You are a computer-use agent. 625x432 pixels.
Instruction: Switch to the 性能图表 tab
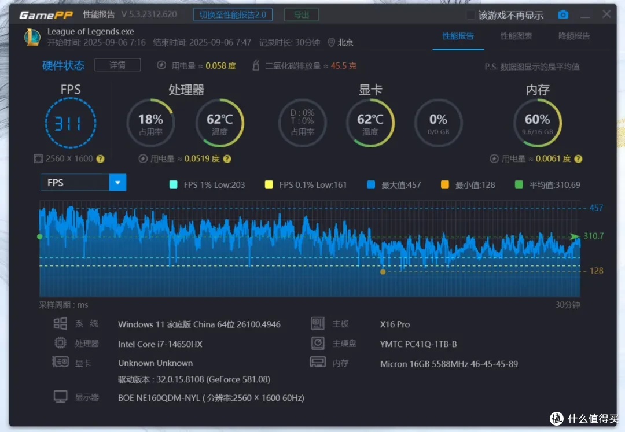516,36
